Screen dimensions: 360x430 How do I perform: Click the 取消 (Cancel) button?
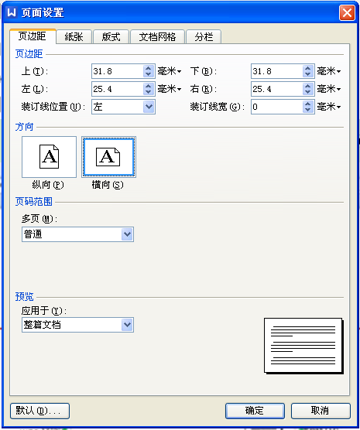click(x=321, y=411)
